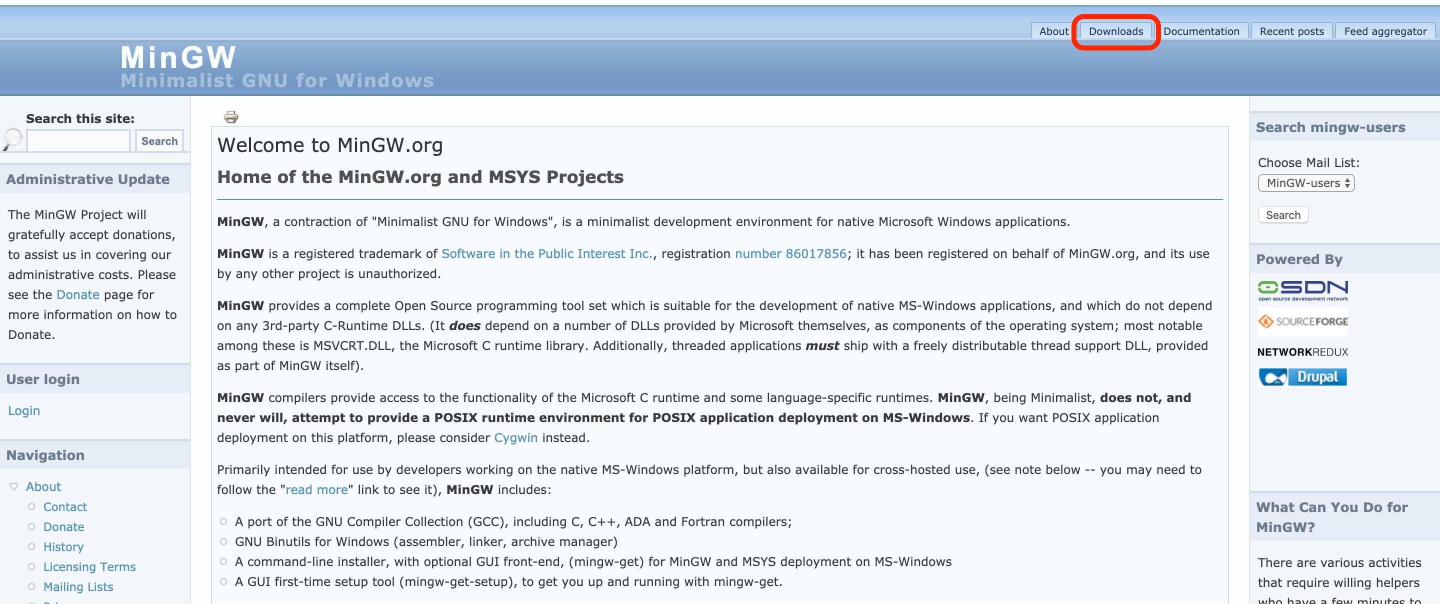Screen dimensions: 1440x604
Task: Open the NetworkRedux logo link
Action: click(1302, 352)
